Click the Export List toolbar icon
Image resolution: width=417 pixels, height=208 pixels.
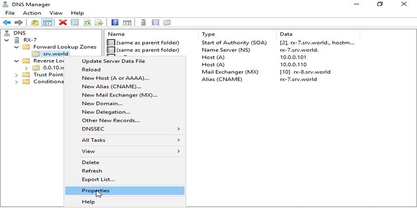99,22
